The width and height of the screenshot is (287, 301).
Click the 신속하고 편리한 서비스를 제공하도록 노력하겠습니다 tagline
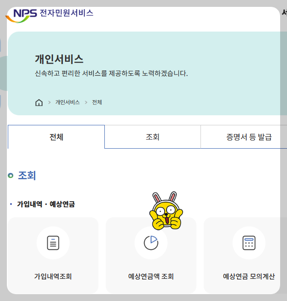coord(111,73)
